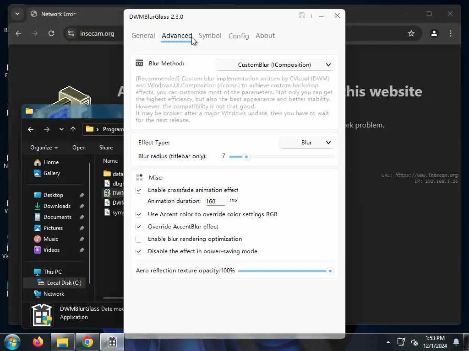Open the Blur Method dropdown
This screenshot has width=469, height=351.
(x=275, y=65)
